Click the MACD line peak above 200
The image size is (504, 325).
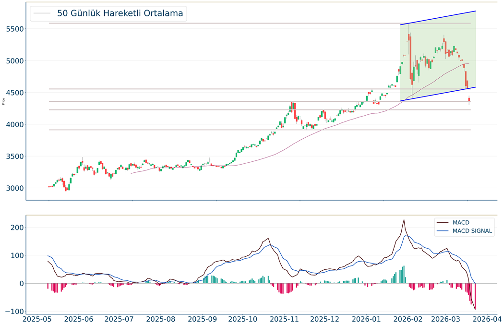404,220
